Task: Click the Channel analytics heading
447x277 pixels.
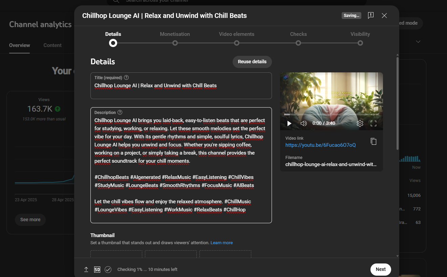Action: tap(40, 24)
